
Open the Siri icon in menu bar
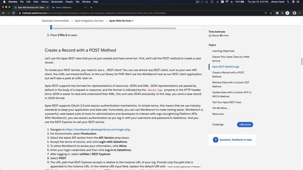(x=293, y=2)
